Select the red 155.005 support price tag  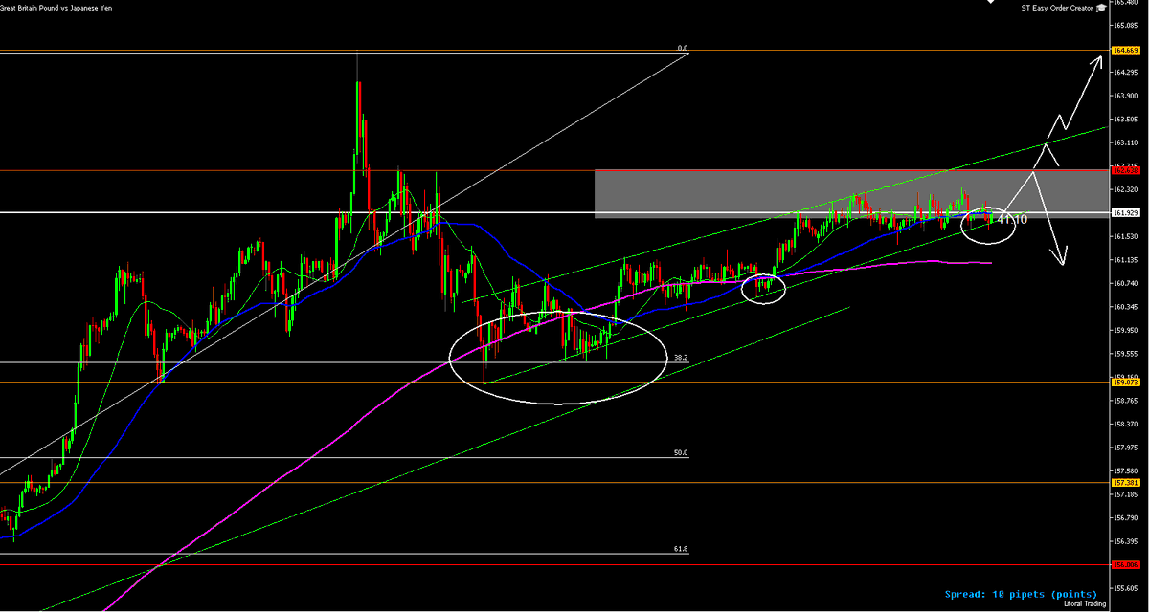point(1124,563)
